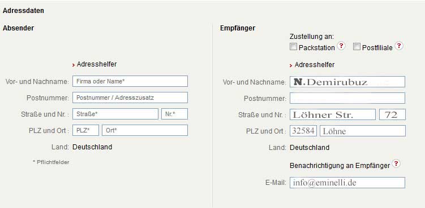Focus the sender Firma oder Name field

click(130, 81)
